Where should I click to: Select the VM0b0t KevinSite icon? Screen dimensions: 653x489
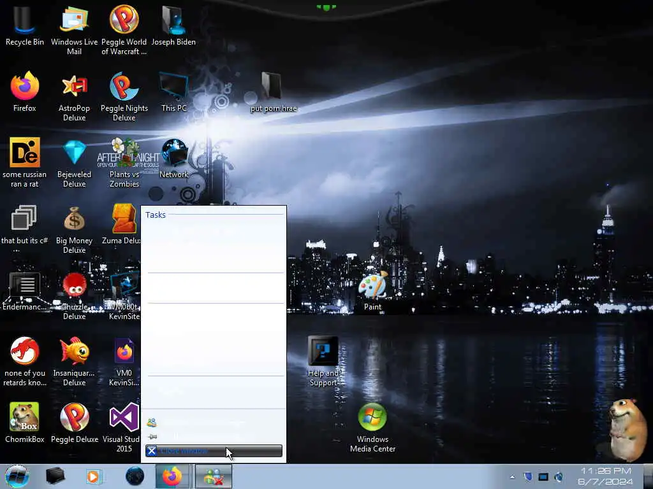pyautogui.click(x=124, y=295)
